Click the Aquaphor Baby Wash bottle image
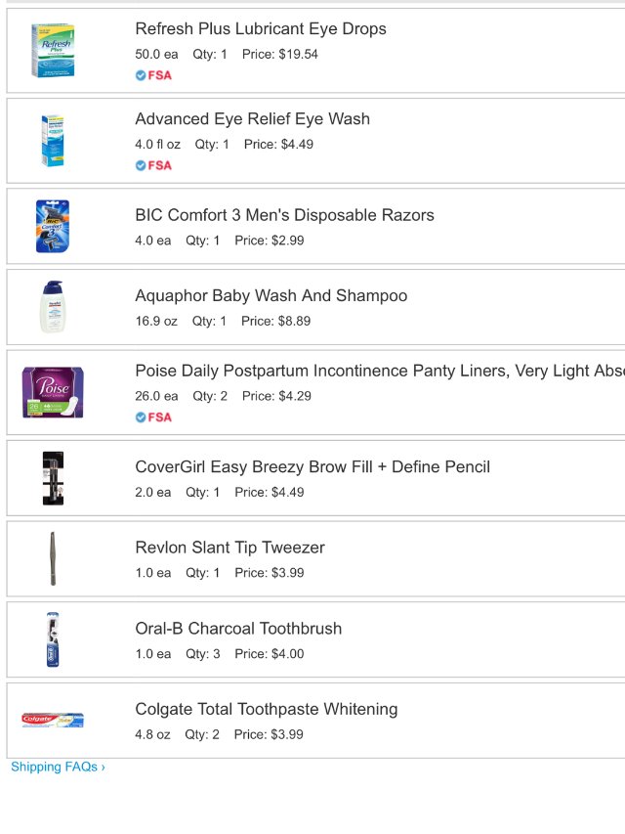Viewport: 625px width, 834px height. point(53,307)
